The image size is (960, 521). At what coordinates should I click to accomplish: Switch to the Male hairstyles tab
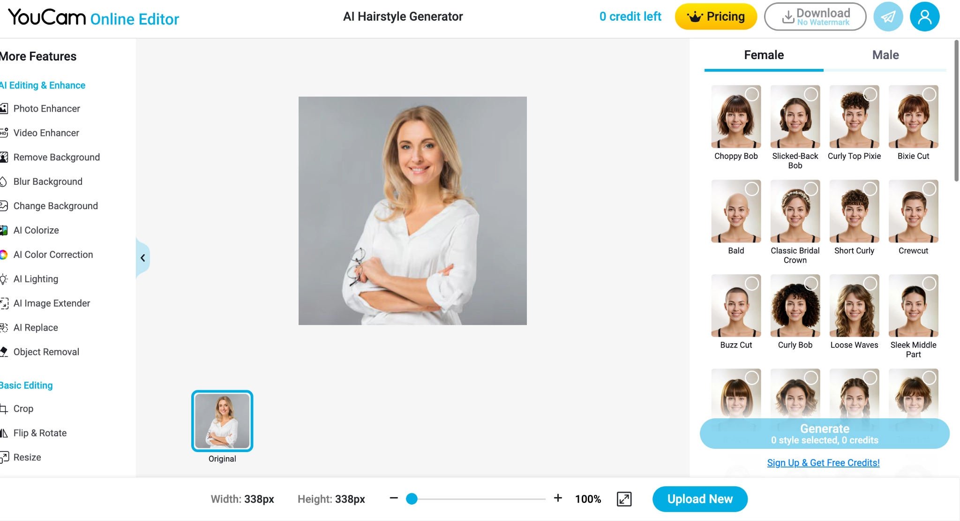pyautogui.click(x=885, y=54)
